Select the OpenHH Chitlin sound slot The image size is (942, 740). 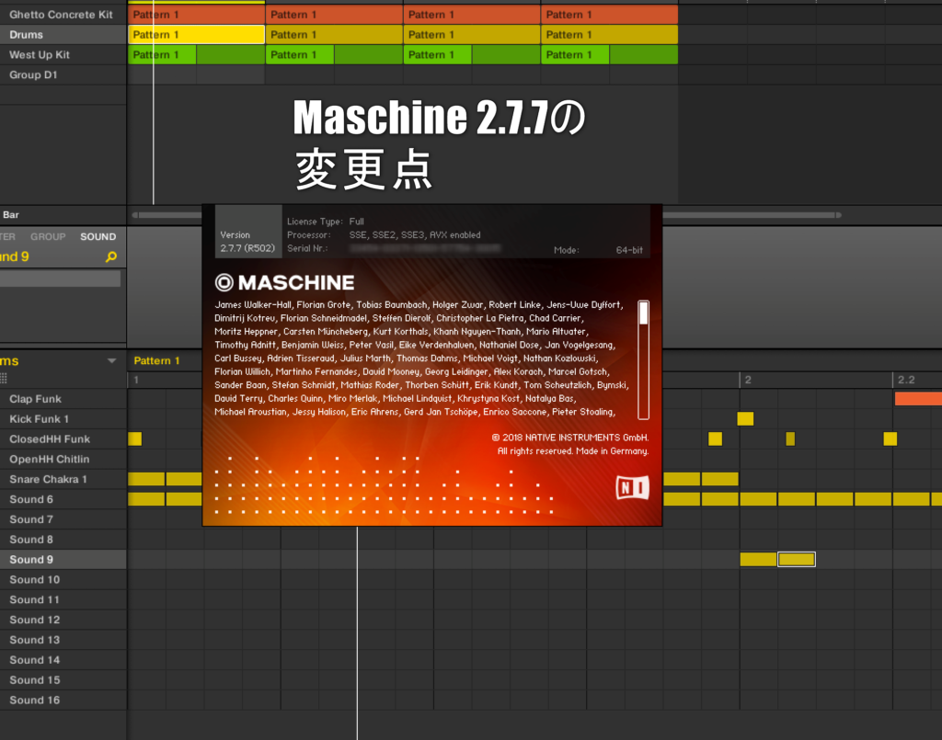coord(49,459)
